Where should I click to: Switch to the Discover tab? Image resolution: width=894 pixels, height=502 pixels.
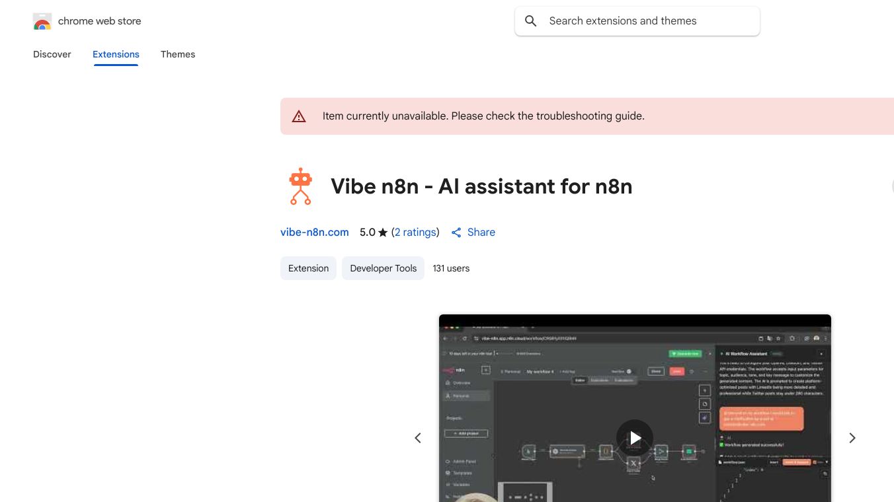pos(52,54)
